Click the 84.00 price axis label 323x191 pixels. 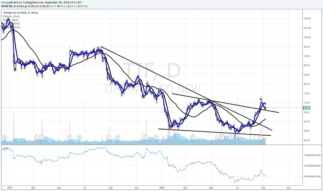[306, 75]
